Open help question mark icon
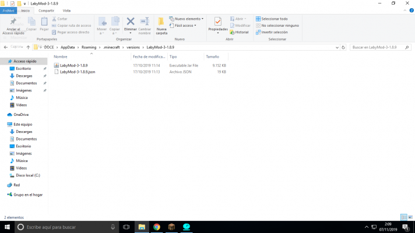This screenshot has height=233, width=415. click(412, 10)
